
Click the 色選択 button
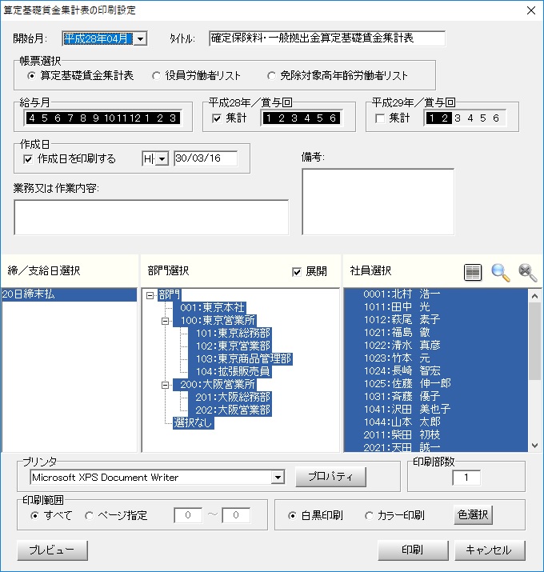[473, 514]
